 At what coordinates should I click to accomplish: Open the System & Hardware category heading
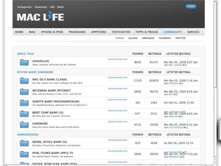pyautogui.click(x=35, y=72)
